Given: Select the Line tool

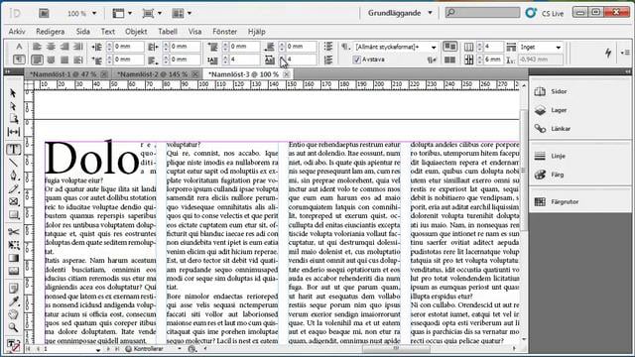Looking at the screenshot, I should point(13,163).
